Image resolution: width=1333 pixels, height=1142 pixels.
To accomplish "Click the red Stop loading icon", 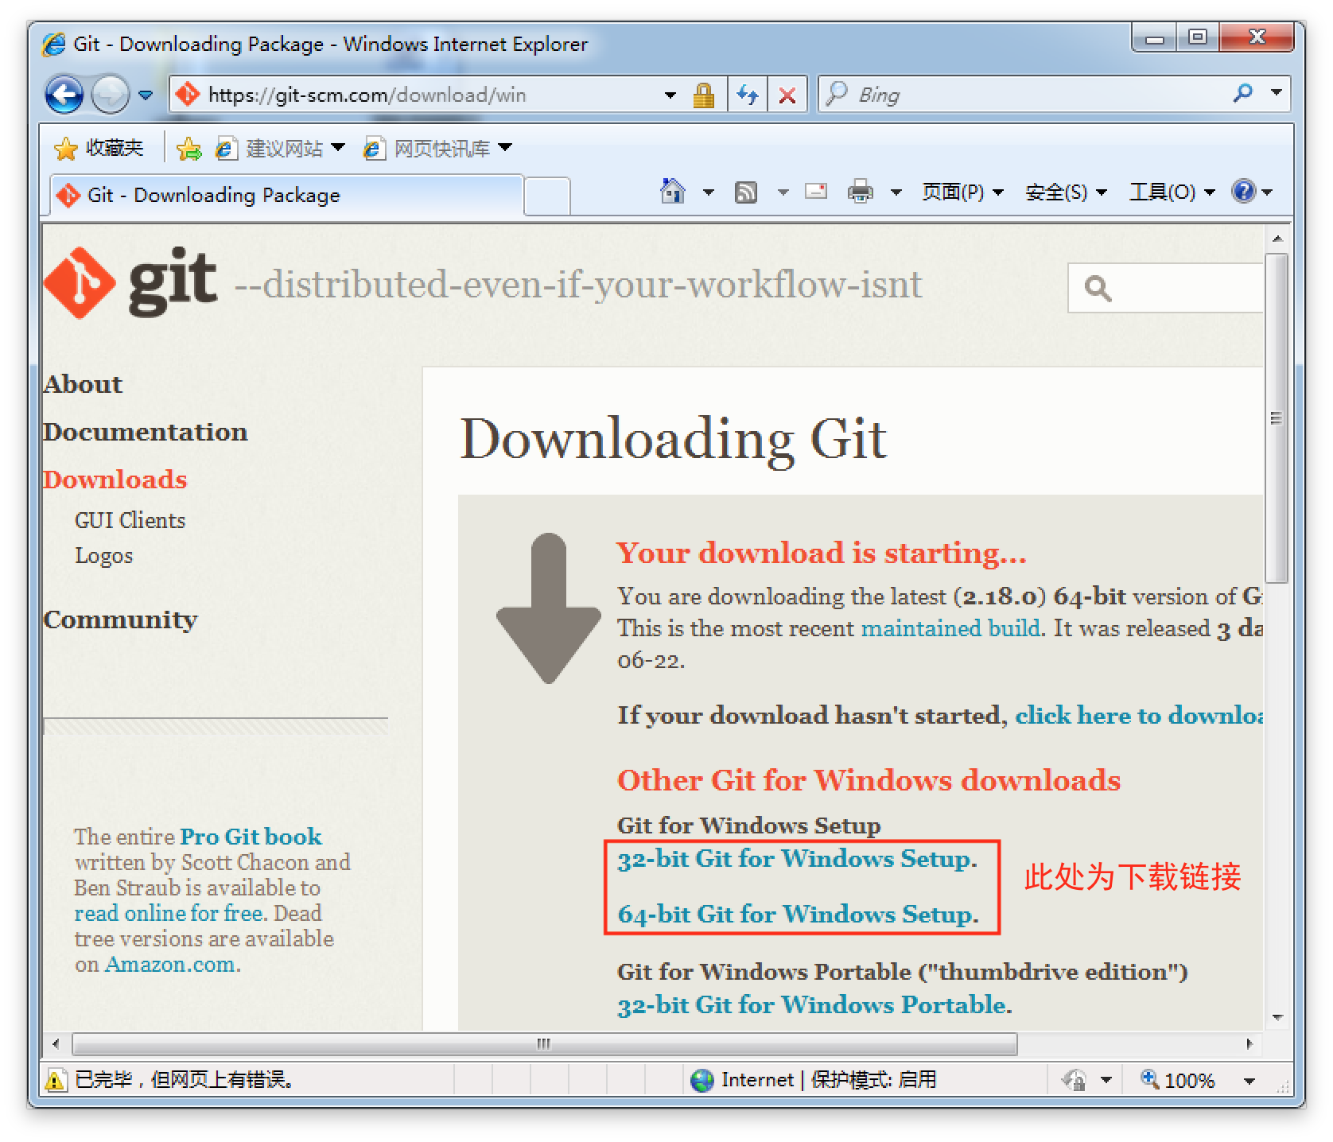I will tap(787, 95).
